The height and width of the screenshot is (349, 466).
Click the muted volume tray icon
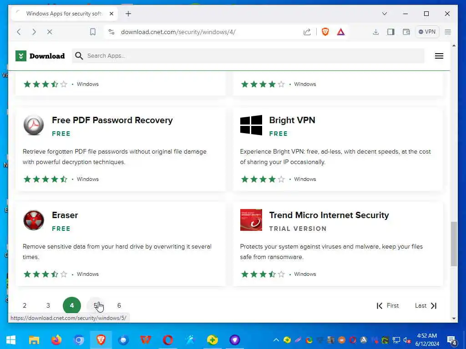coord(407,340)
